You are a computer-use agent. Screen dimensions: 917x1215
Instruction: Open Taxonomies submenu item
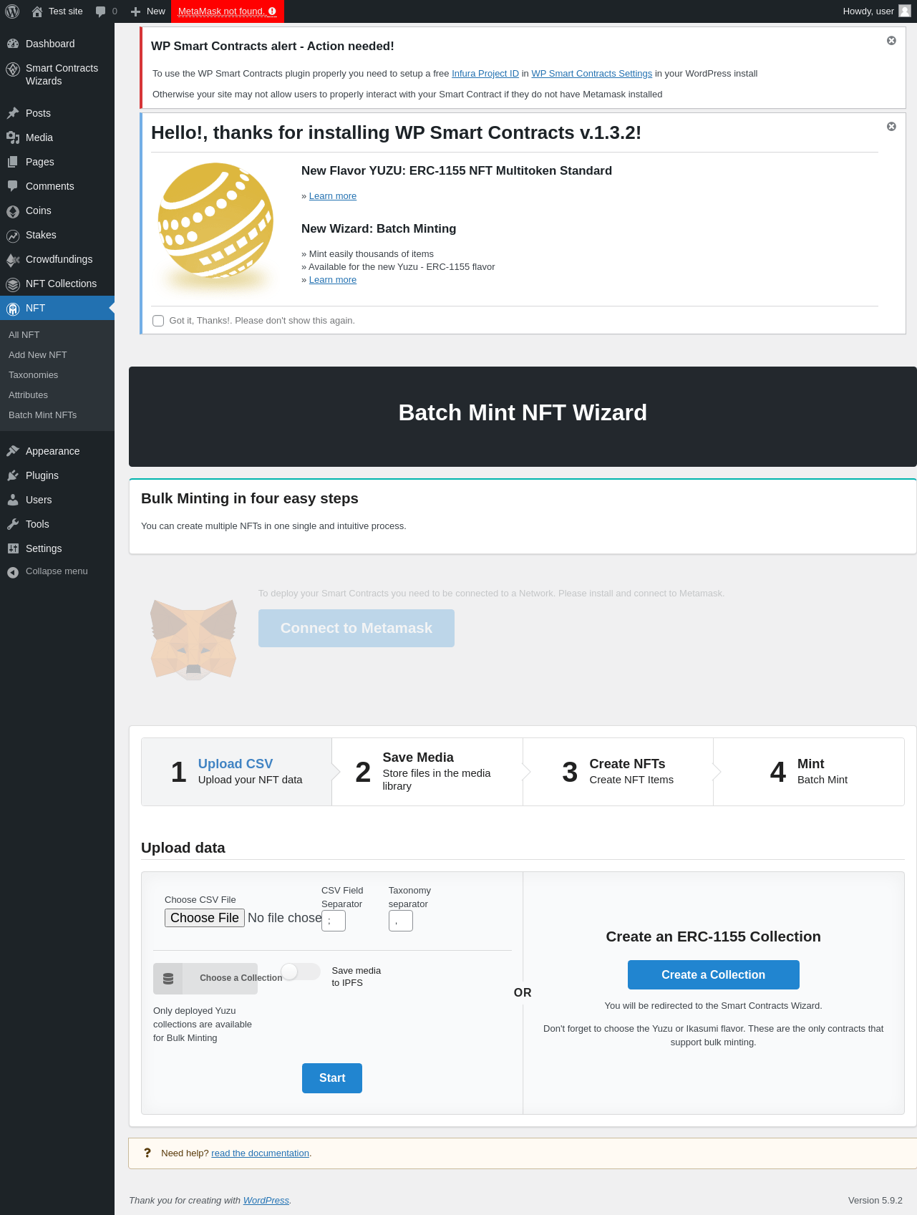pyautogui.click(x=33, y=375)
